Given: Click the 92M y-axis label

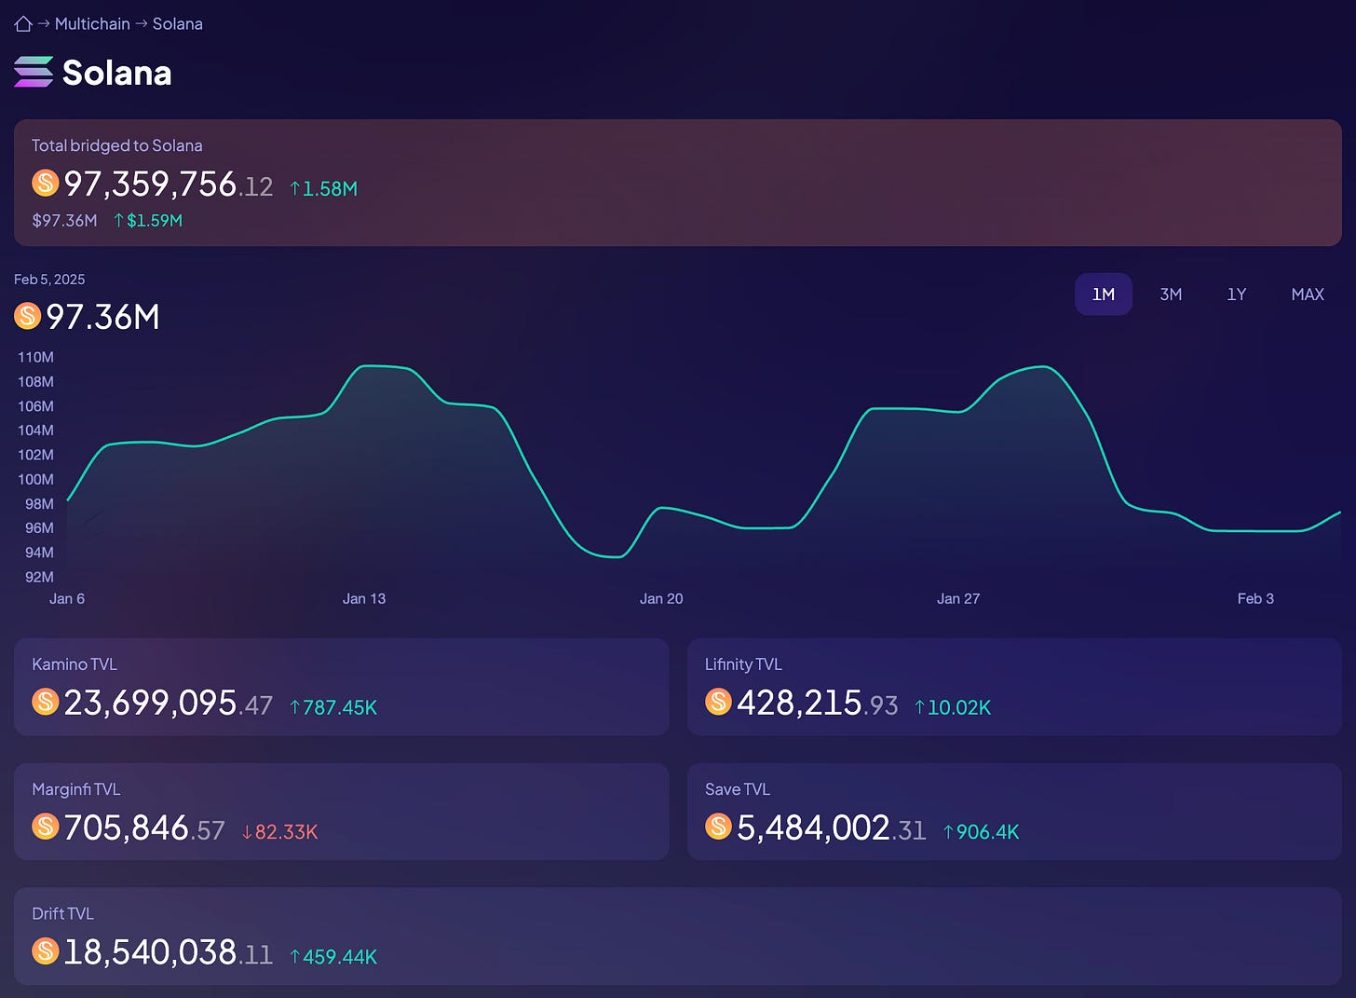Looking at the screenshot, I should coord(39,578).
